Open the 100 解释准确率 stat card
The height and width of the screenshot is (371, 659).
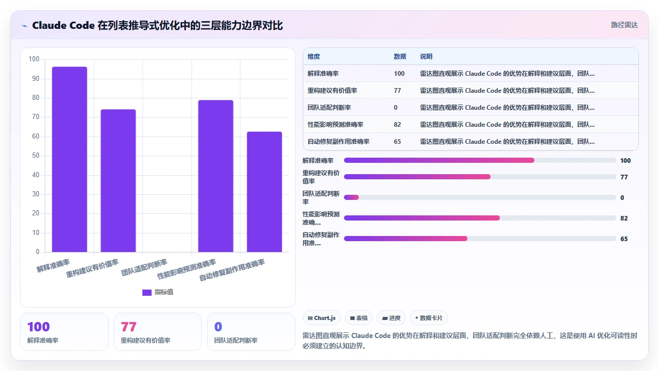[x=64, y=332]
